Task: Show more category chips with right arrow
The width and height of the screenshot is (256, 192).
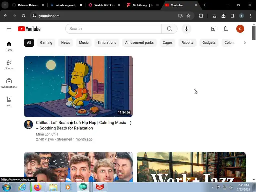Action: pos(244,43)
